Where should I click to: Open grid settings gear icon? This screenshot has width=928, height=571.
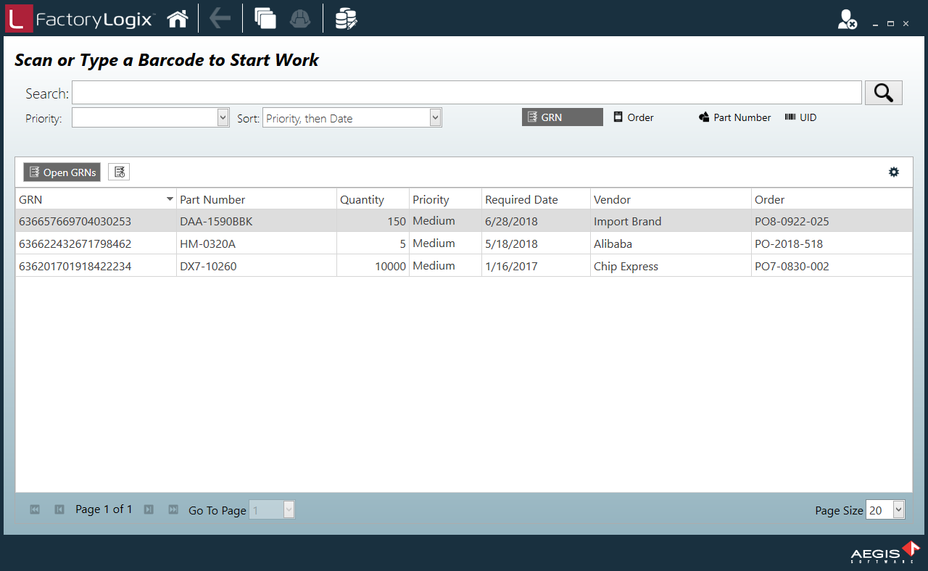[x=894, y=172]
